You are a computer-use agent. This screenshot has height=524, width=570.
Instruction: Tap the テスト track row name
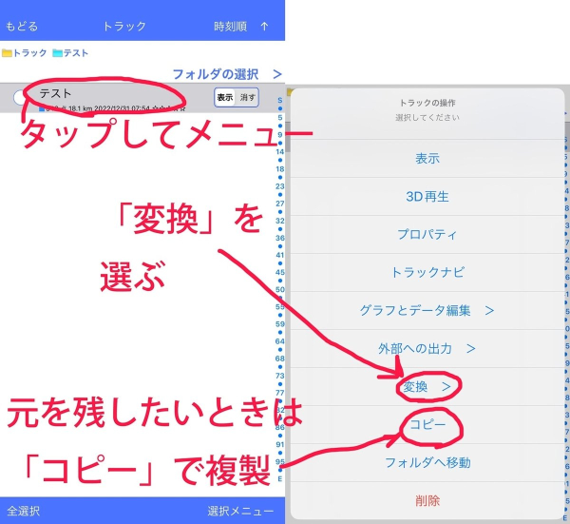55,93
